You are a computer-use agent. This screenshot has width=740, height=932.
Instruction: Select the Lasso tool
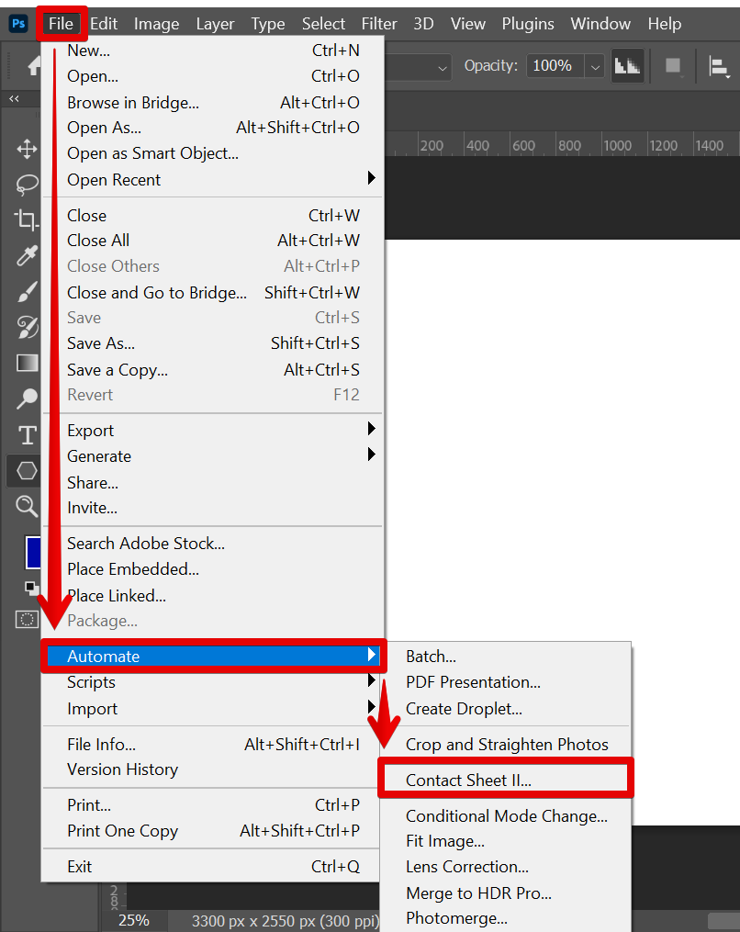pos(27,185)
